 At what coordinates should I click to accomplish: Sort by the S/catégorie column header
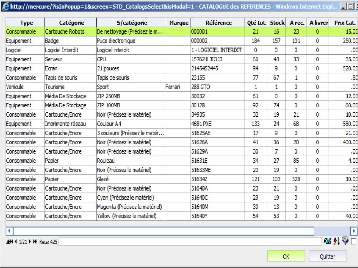[131, 23]
